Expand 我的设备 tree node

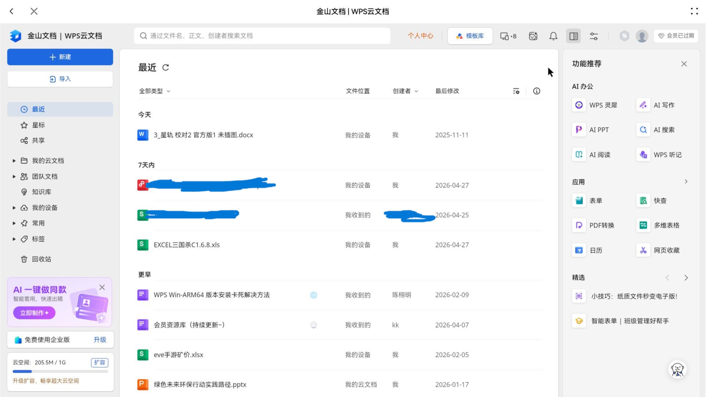coord(14,208)
